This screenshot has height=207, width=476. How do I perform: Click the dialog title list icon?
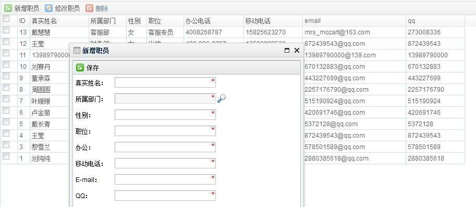[77, 51]
